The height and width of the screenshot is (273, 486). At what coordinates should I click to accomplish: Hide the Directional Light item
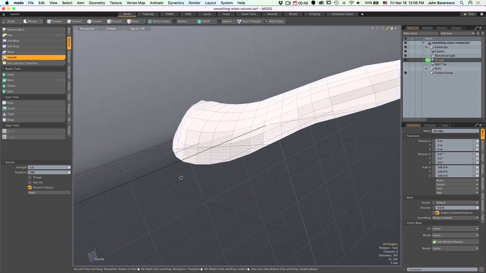coord(405,56)
